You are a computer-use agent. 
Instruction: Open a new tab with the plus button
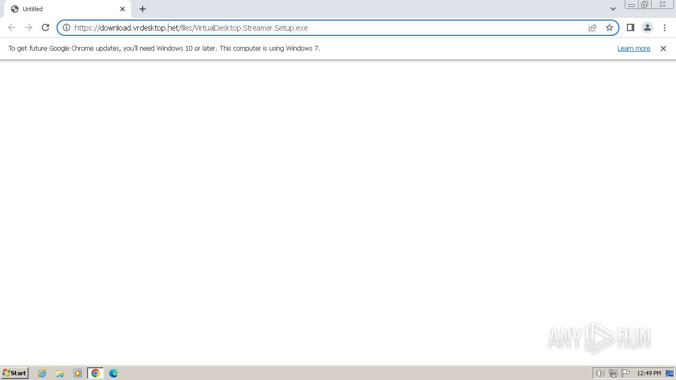143,9
